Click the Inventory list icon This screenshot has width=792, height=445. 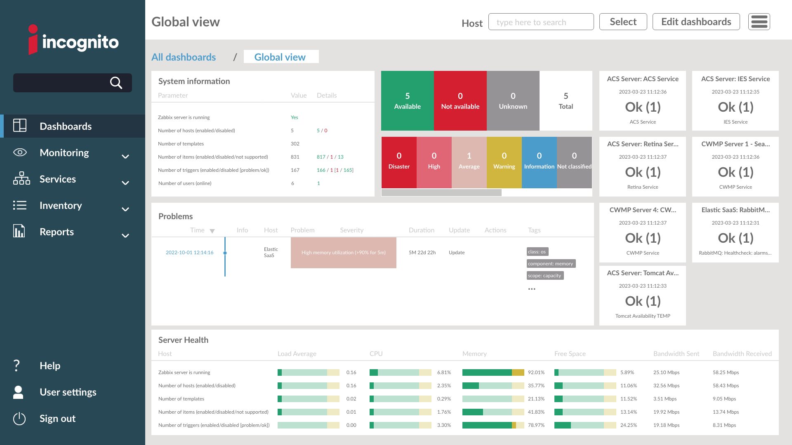[x=20, y=205]
